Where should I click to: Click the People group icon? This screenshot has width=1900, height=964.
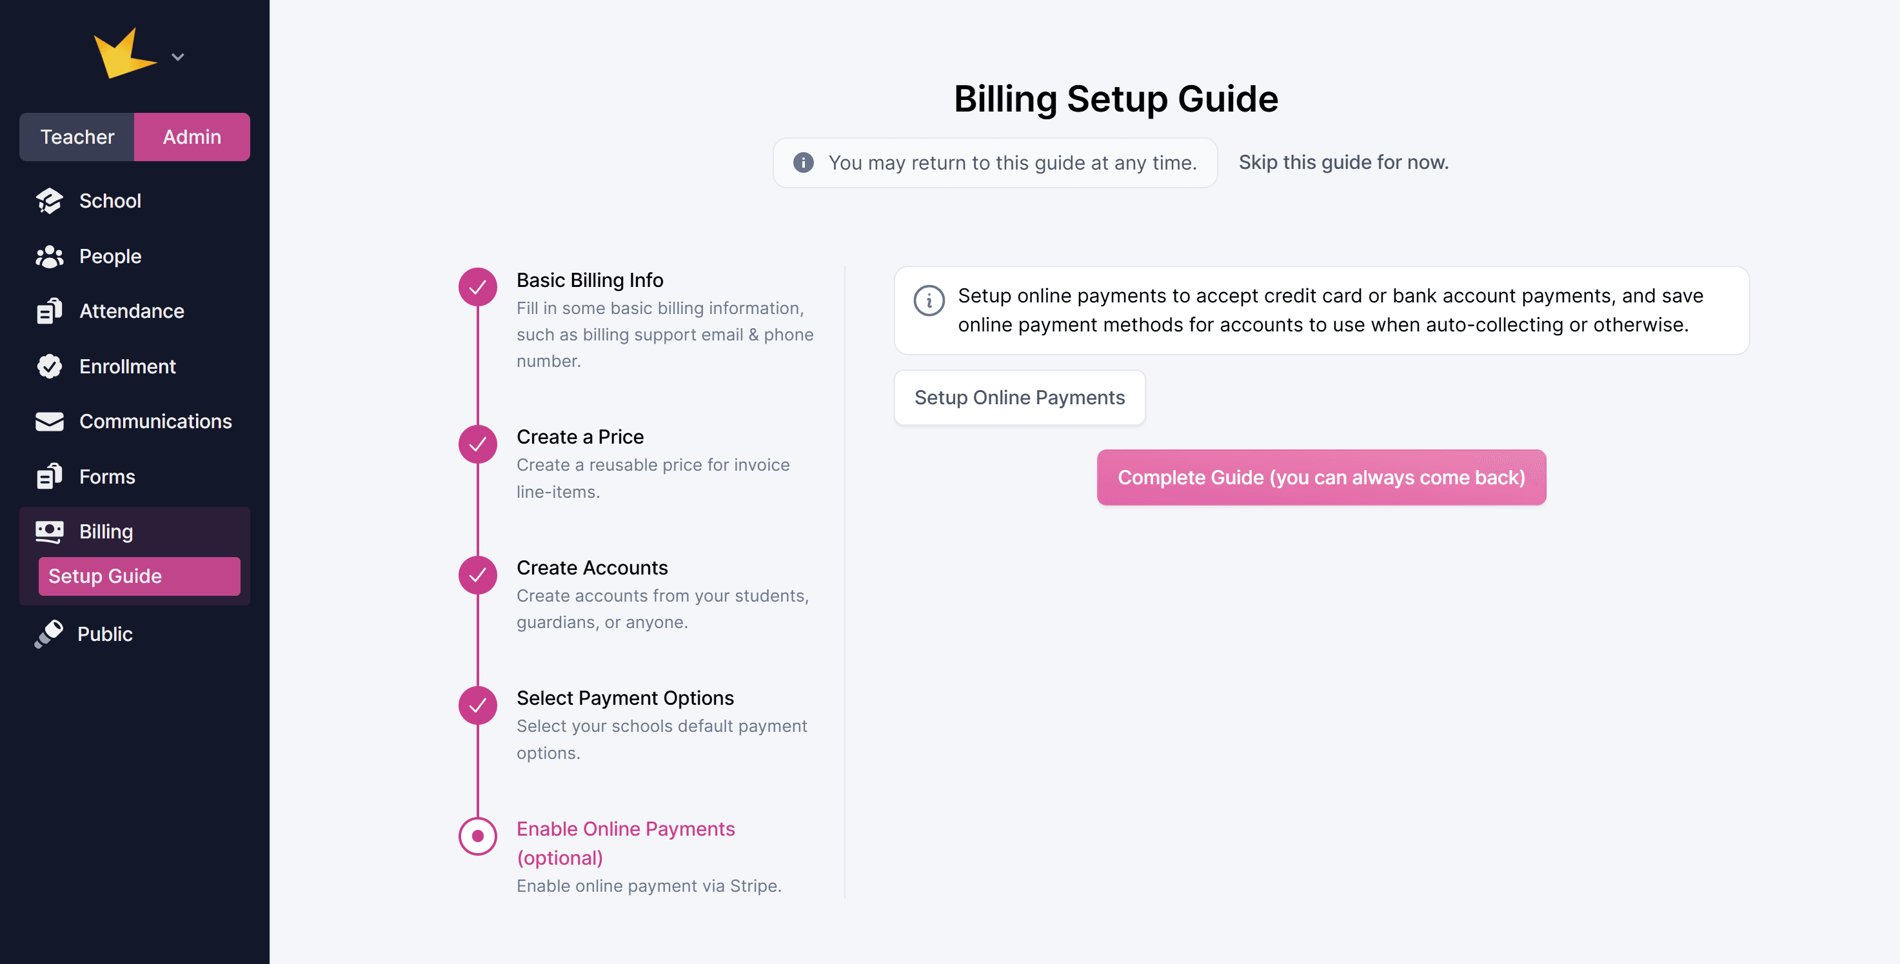[50, 256]
